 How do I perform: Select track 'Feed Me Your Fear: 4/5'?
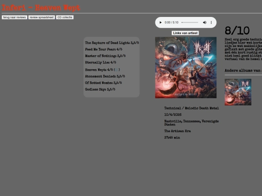click(104, 49)
